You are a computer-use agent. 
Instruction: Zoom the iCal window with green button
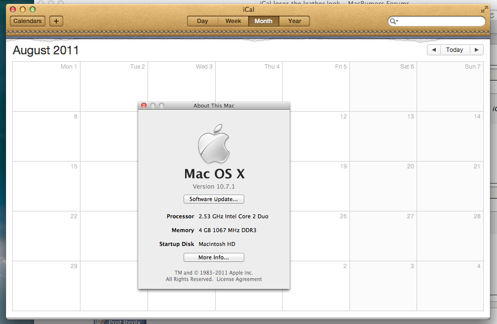click(33, 9)
